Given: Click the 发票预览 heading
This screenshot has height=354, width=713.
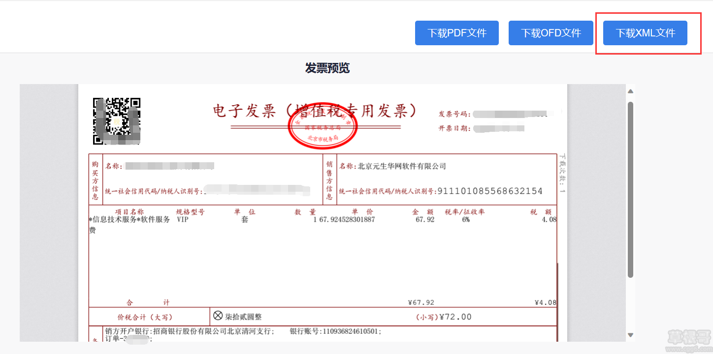Looking at the screenshot, I should pyautogui.click(x=327, y=68).
